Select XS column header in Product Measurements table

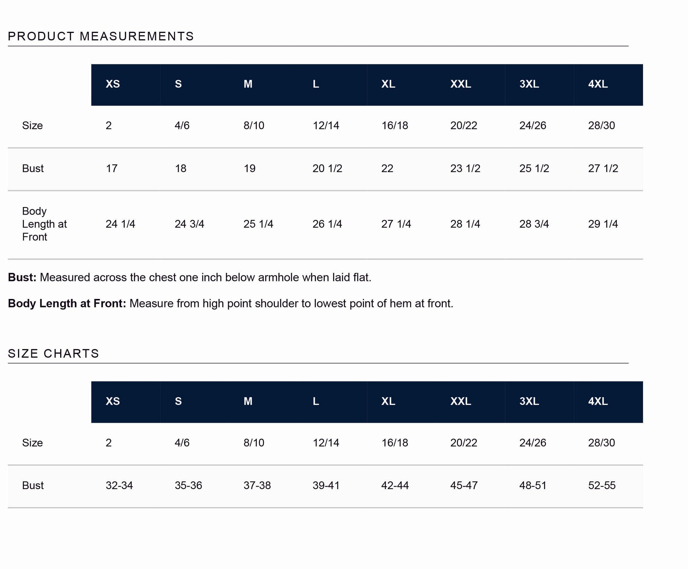click(x=113, y=84)
